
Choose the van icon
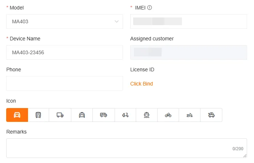(x=104, y=115)
